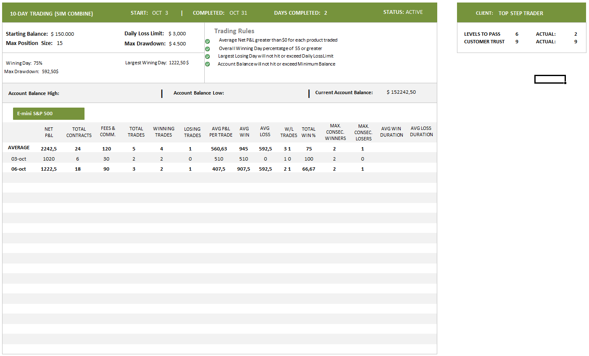Select the DAYS COMPLETED: 2 header entry

click(x=301, y=13)
